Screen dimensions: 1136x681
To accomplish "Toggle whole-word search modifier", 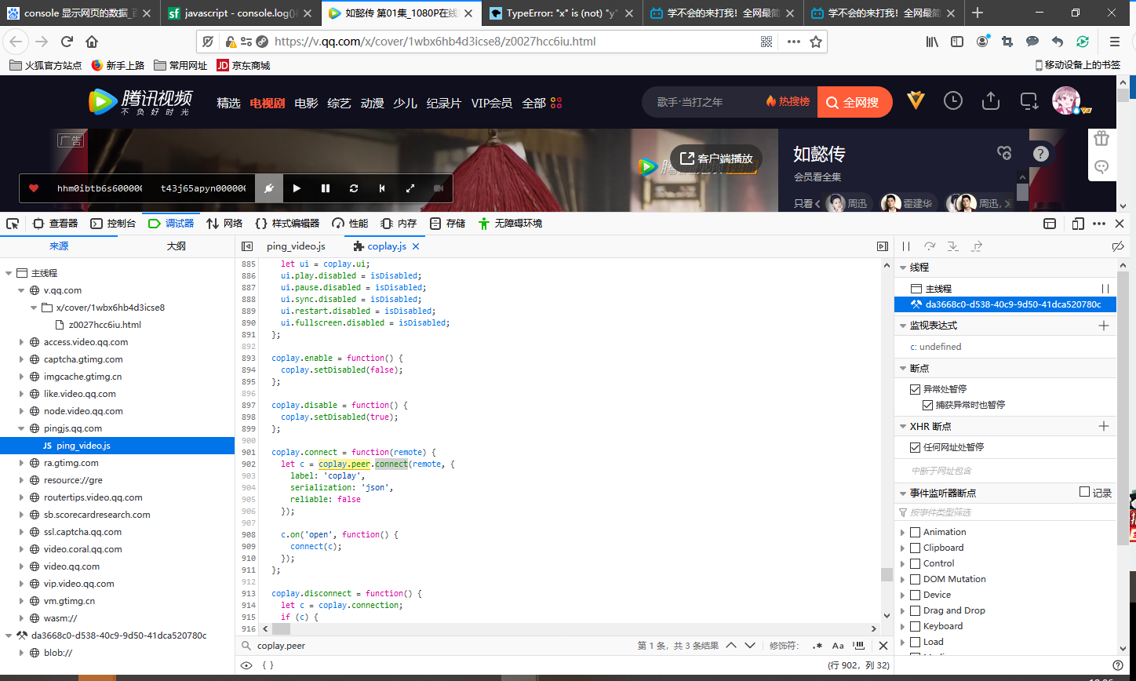I will pyautogui.click(x=859, y=646).
